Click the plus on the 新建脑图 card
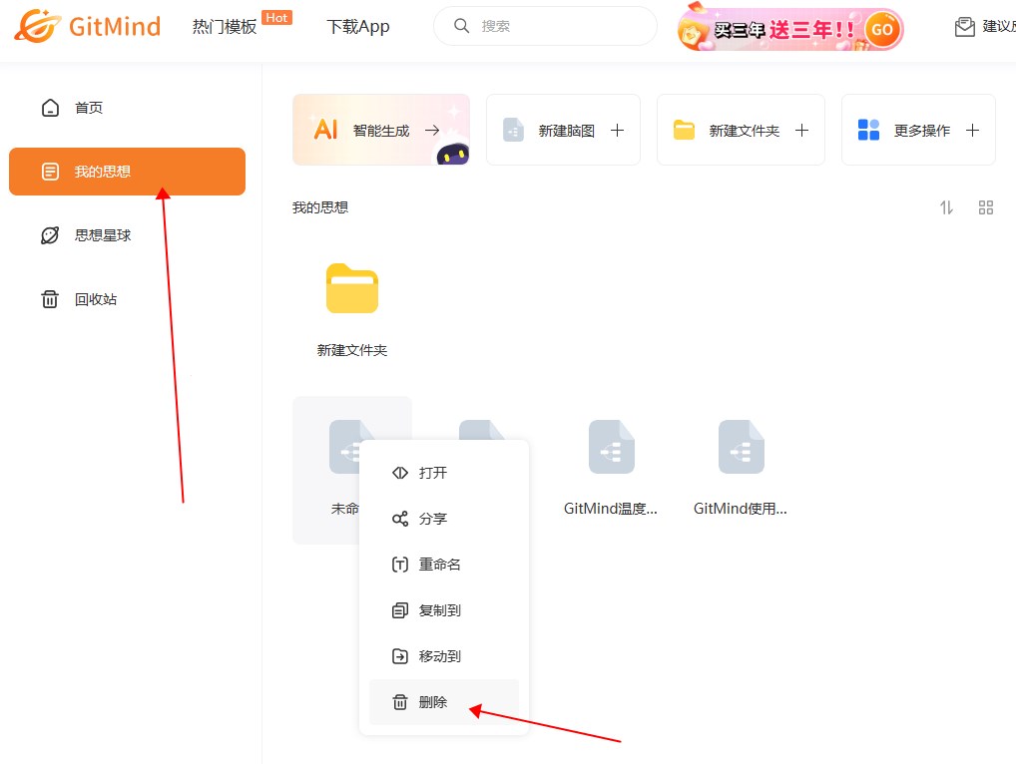Image resolution: width=1016 pixels, height=764 pixels. [617, 131]
